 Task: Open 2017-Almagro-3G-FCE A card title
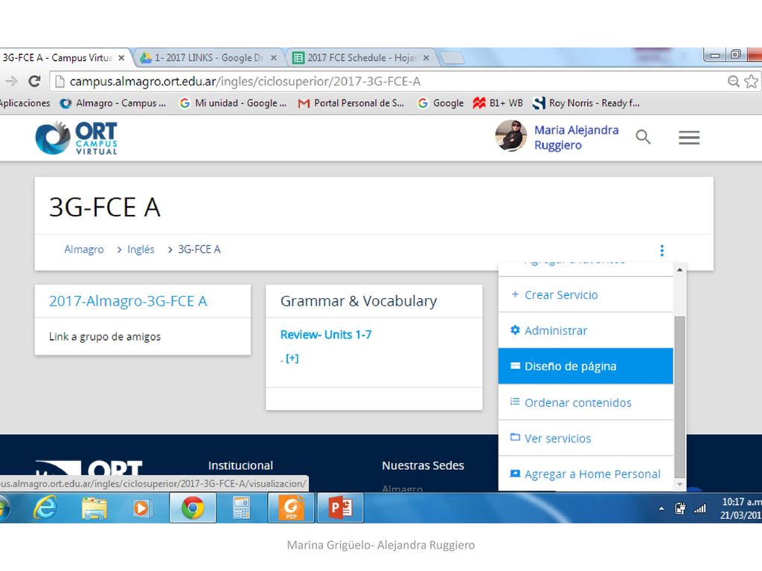click(128, 301)
